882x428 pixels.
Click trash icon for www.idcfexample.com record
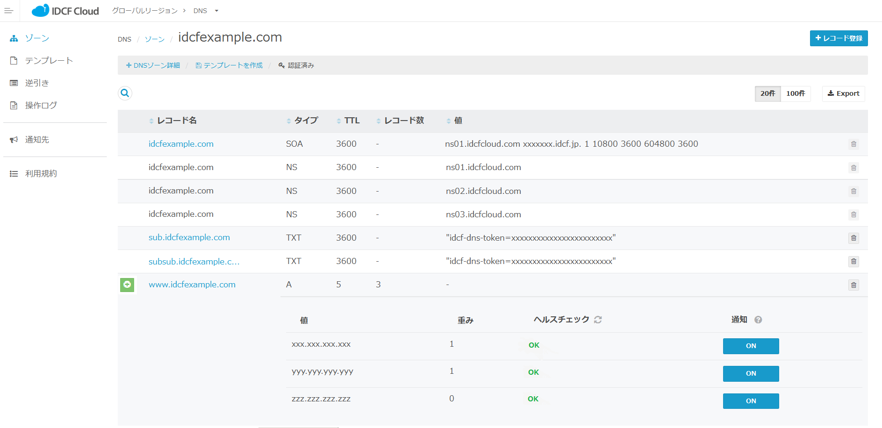pyautogui.click(x=853, y=285)
